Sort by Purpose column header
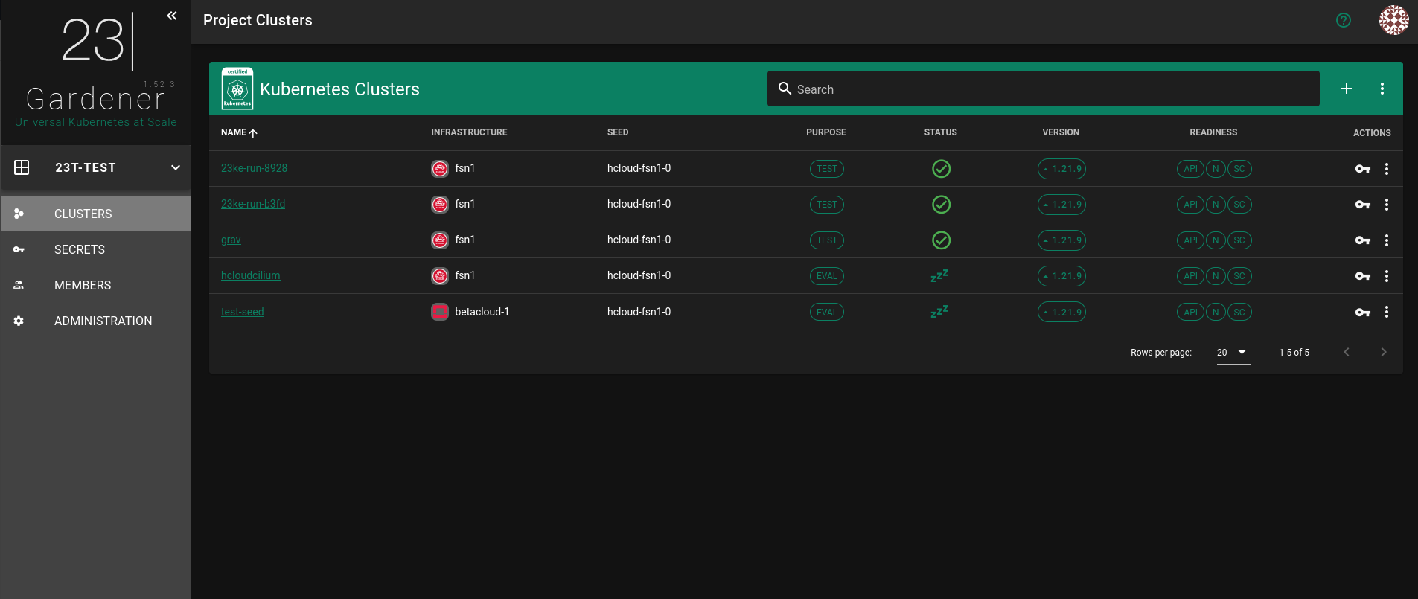 click(x=826, y=132)
